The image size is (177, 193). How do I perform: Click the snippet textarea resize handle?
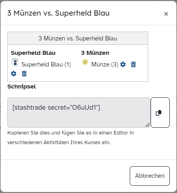[147, 125]
